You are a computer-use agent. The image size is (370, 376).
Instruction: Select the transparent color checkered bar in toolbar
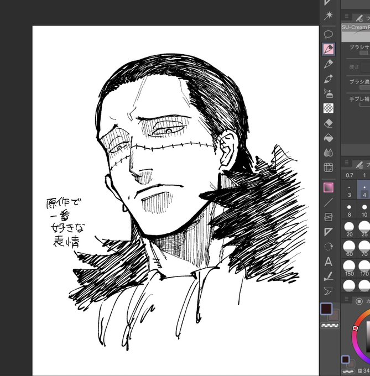330,325
